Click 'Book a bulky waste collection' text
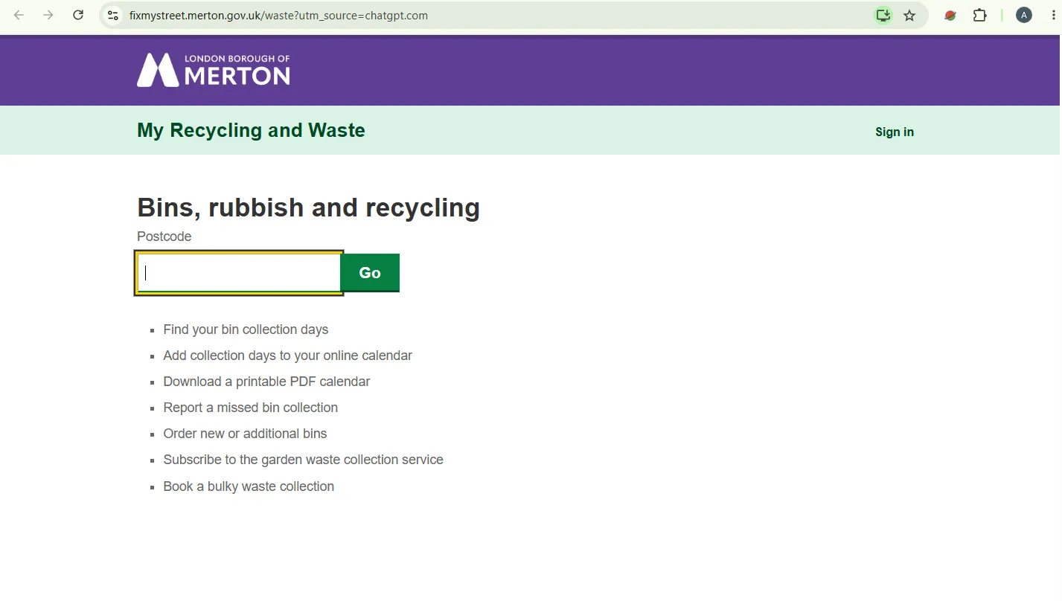1062x601 pixels. (249, 486)
